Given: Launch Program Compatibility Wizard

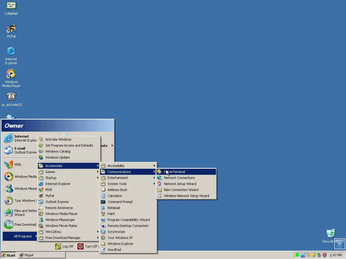Looking at the screenshot, I should point(128,220).
